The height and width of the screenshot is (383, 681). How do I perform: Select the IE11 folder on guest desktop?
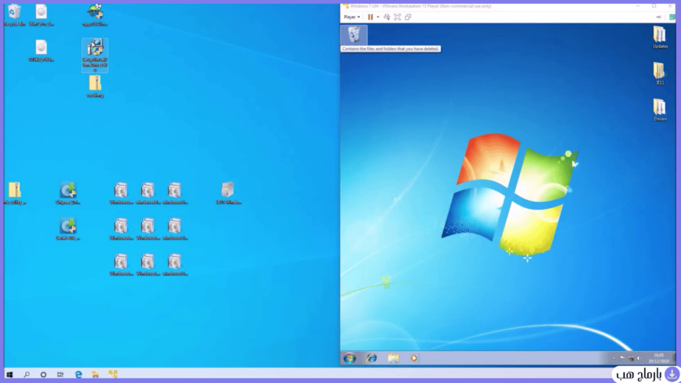[660, 73]
